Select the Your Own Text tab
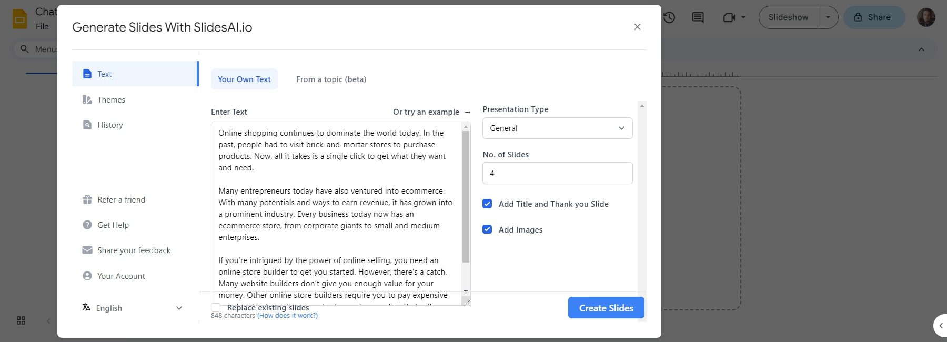947x342 pixels. [x=244, y=79]
